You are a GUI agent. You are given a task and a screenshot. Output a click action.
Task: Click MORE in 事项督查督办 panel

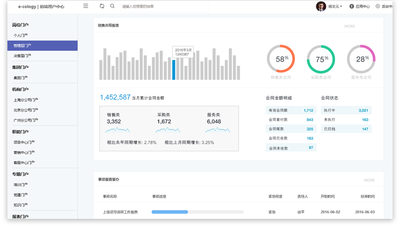click(x=369, y=180)
